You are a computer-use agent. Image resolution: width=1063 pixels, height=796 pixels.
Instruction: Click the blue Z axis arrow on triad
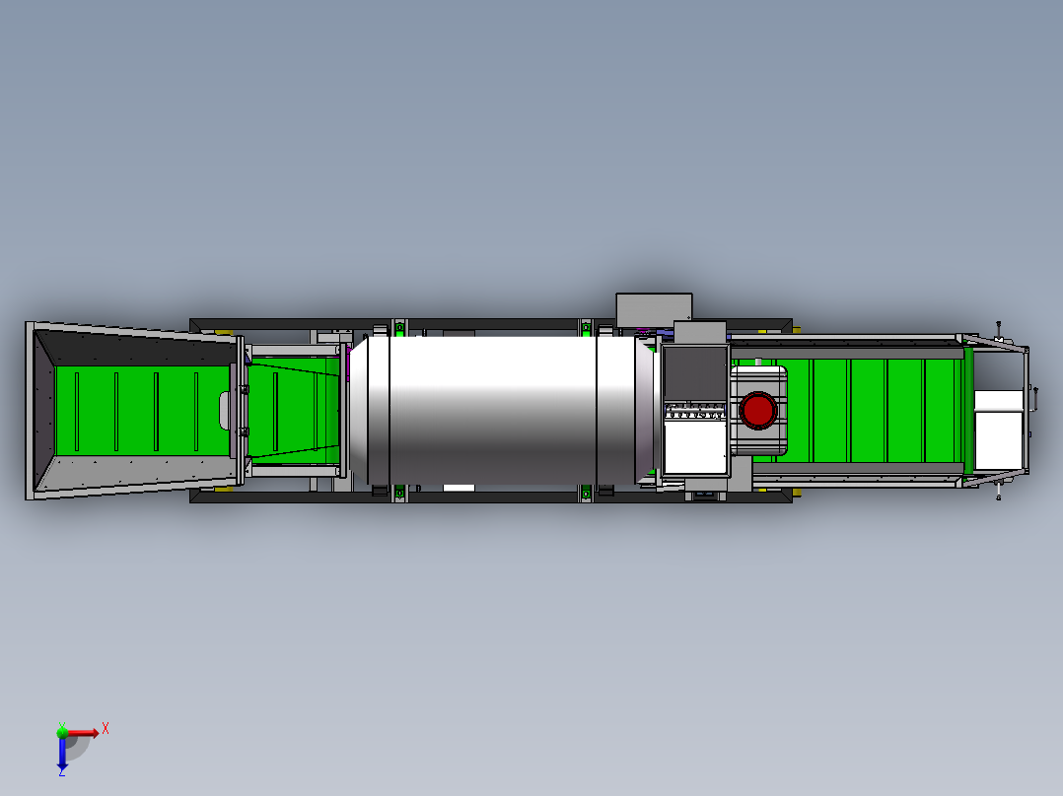pos(62,757)
